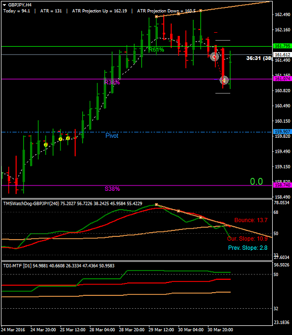Open the GBPJPY,H4 chart dropdown triangle
292x335 pixels.
pos(4,5)
